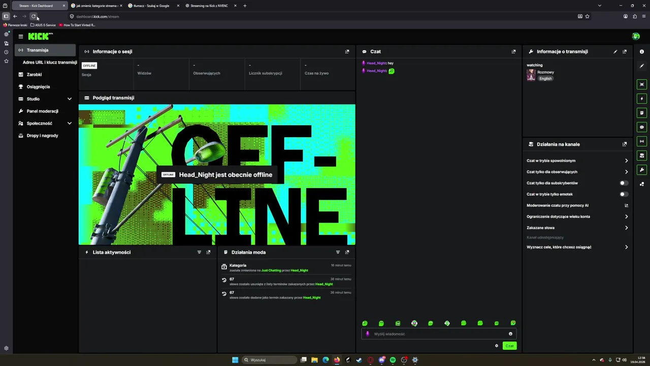Open Osiągnięcia in the sidebar
This screenshot has height=366, width=650.
(38, 87)
